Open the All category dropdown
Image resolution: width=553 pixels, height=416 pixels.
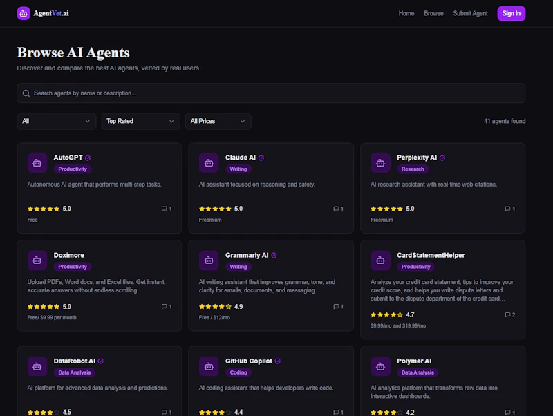[x=57, y=121]
